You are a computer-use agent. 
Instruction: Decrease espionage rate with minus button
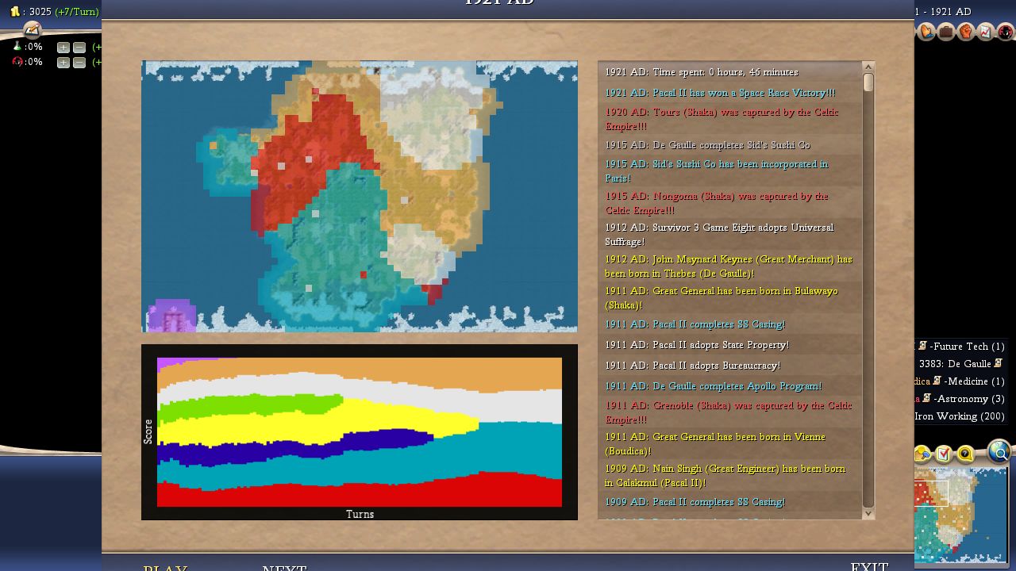[x=79, y=63]
